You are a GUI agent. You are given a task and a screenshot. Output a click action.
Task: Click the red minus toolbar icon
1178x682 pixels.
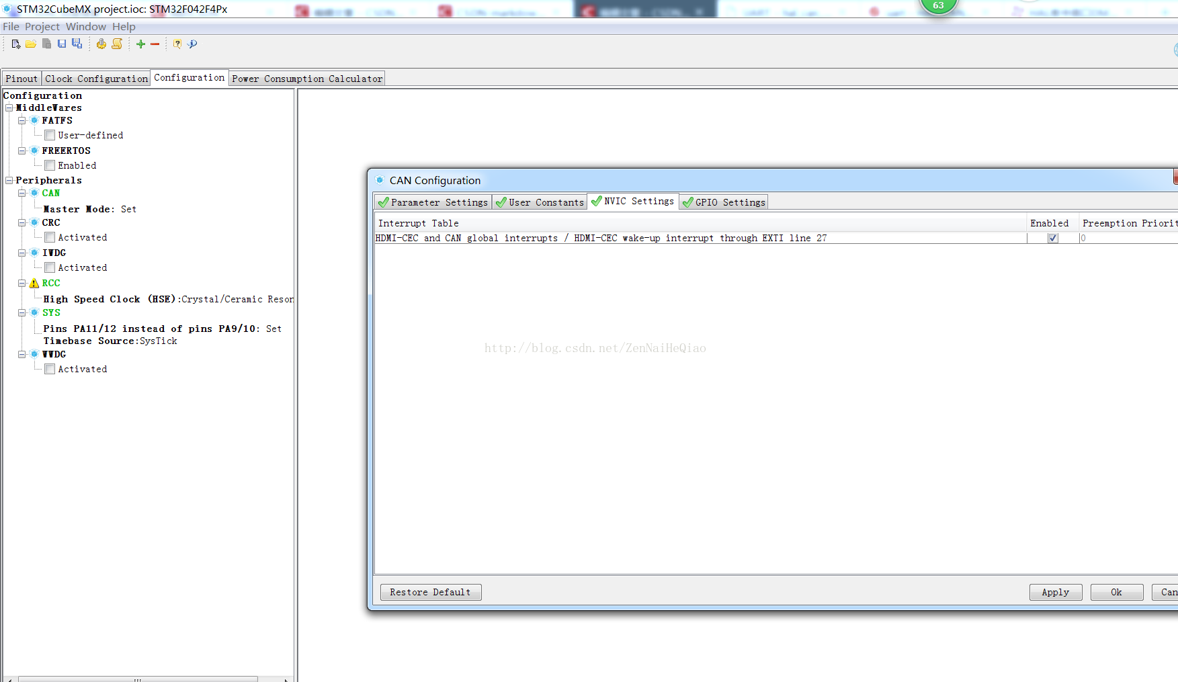(x=155, y=44)
